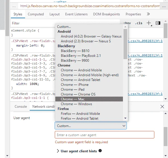Screen dimensions: 168x158
Task: Click the dropdown list scrollbar thumb
Action: [125, 44]
